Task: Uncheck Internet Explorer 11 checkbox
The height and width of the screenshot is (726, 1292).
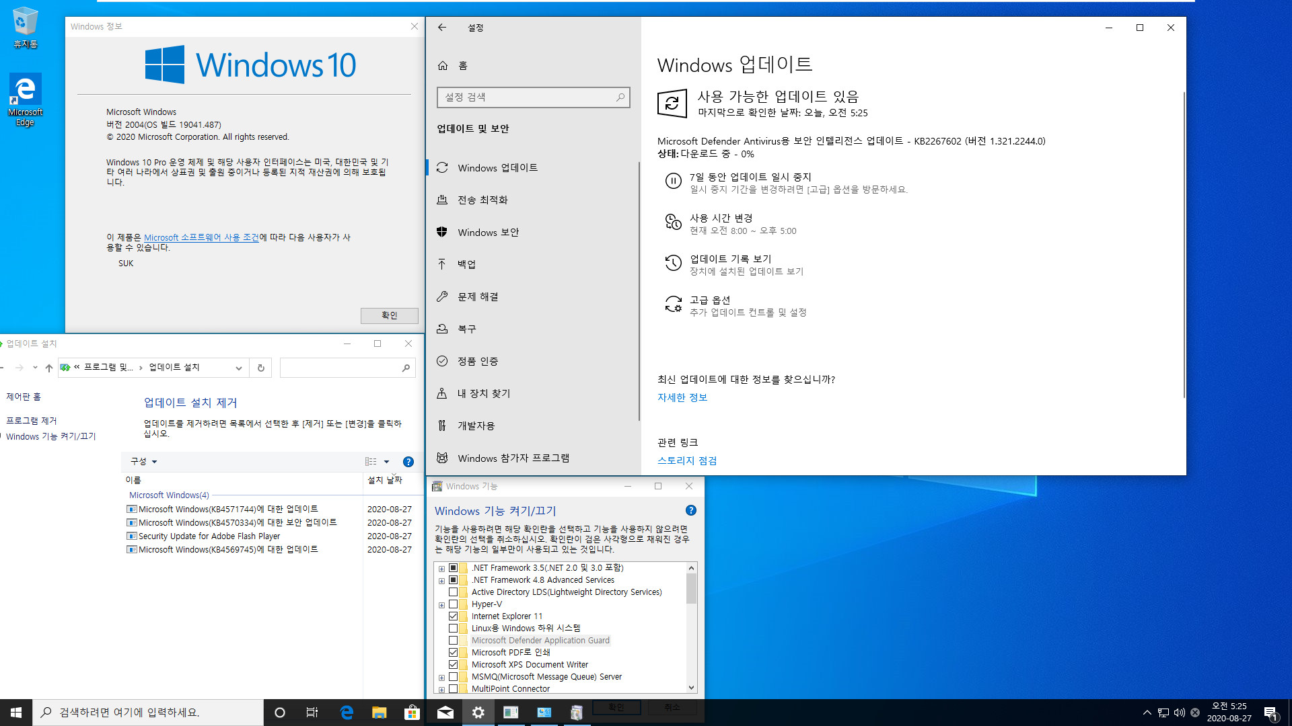Action: (453, 616)
